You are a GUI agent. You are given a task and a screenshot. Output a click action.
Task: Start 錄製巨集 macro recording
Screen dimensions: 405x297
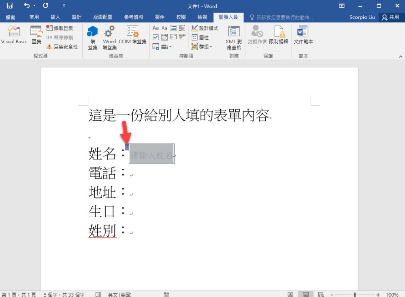[x=60, y=28]
